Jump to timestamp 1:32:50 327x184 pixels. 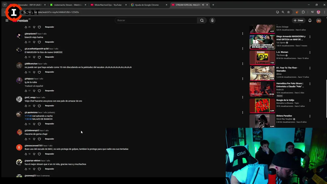[28, 119]
